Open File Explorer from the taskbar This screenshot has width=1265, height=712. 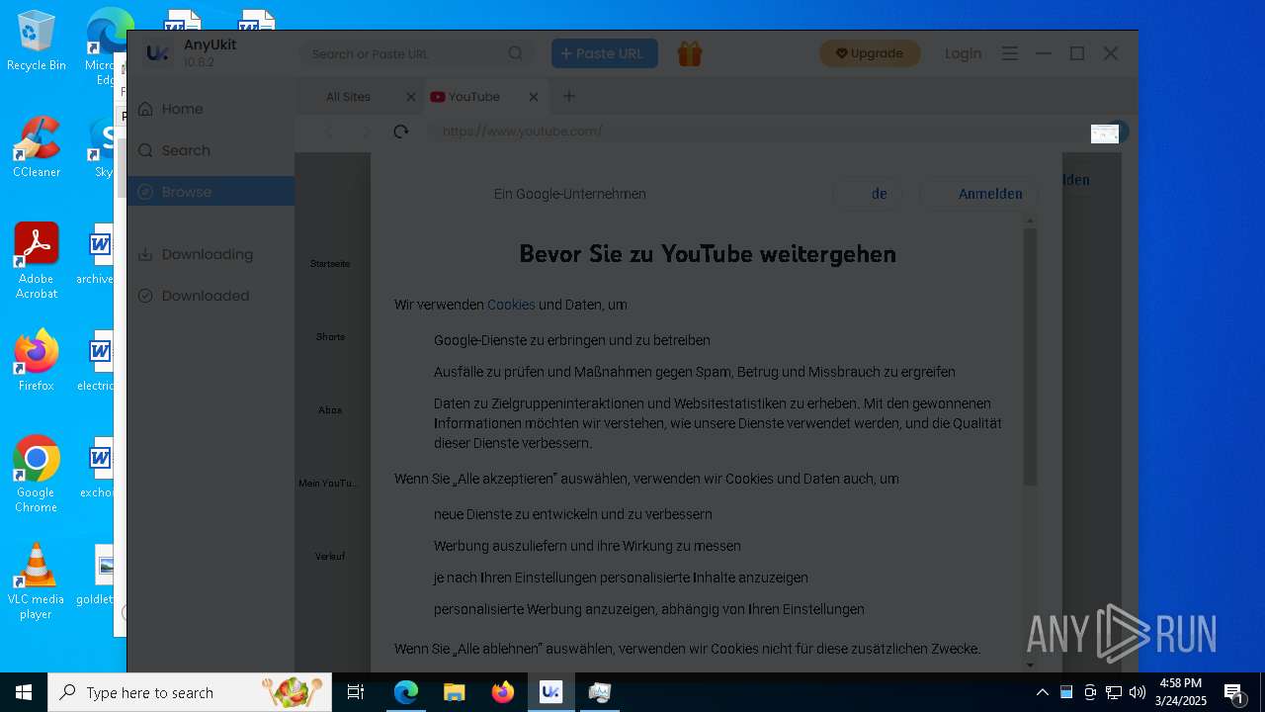454,692
